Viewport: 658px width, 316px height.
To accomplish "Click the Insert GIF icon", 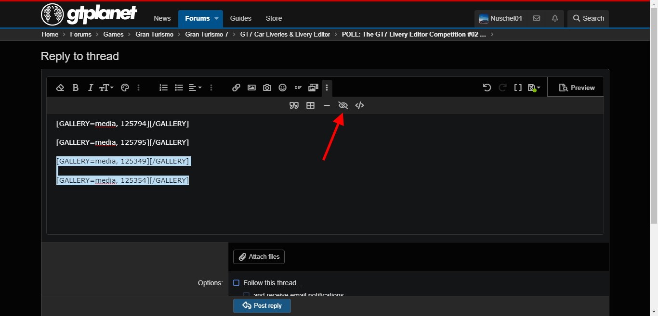I will [298, 88].
